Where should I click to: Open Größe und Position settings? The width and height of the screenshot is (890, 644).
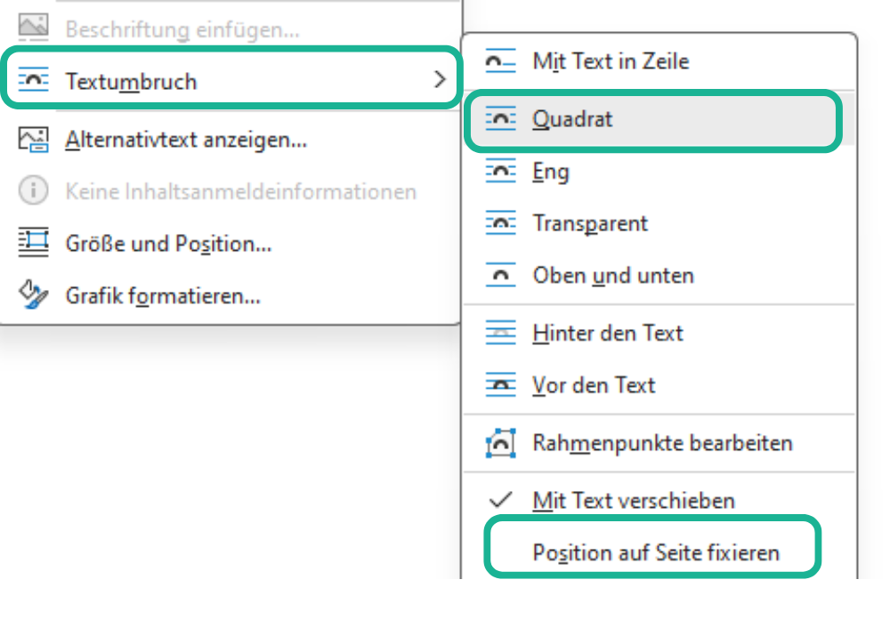[x=168, y=243]
